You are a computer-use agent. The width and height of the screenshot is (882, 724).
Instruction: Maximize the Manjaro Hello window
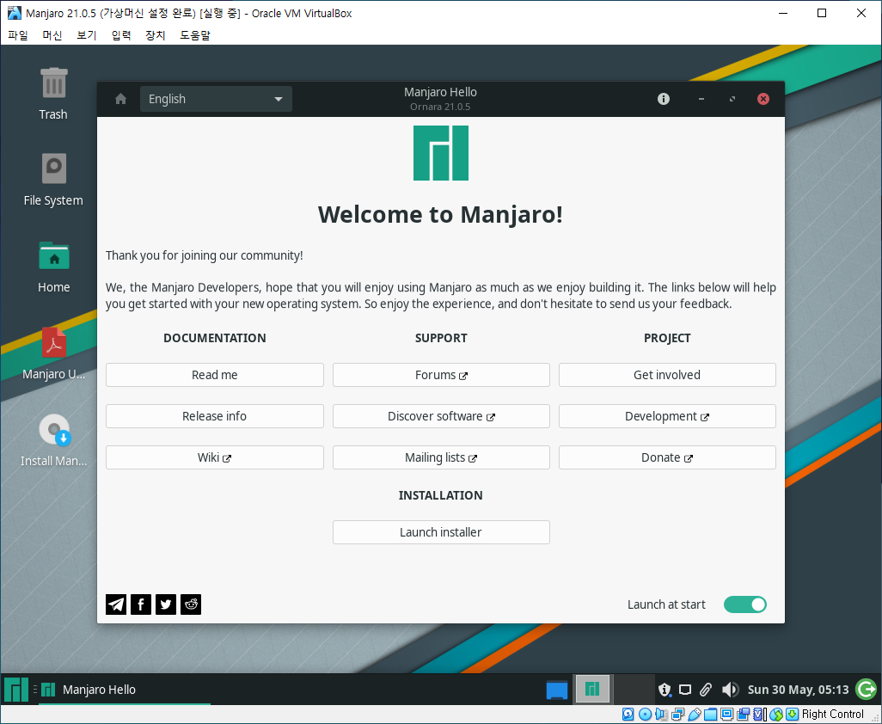[x=732, y=99]
